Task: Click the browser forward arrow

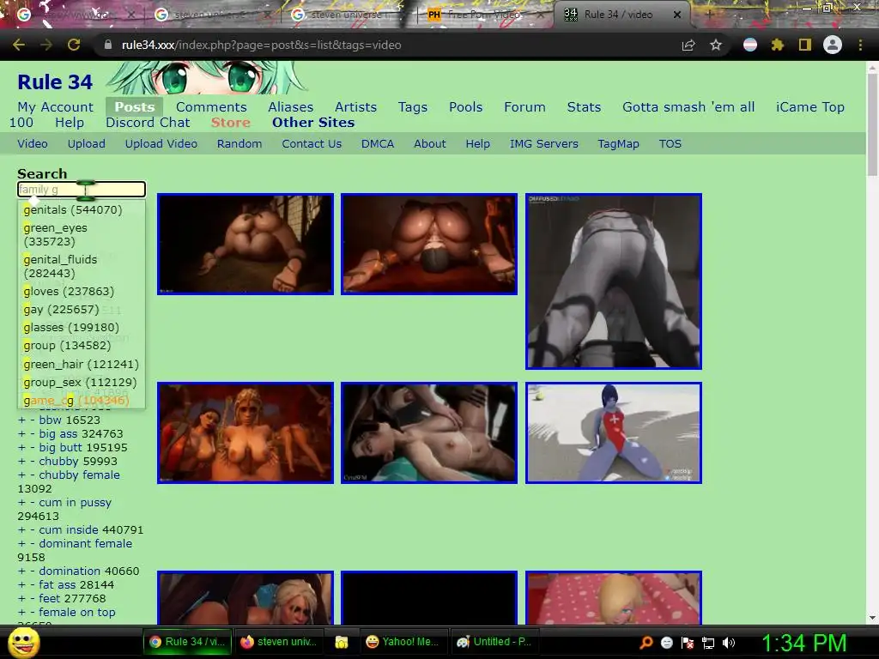Action: (46, 45)
